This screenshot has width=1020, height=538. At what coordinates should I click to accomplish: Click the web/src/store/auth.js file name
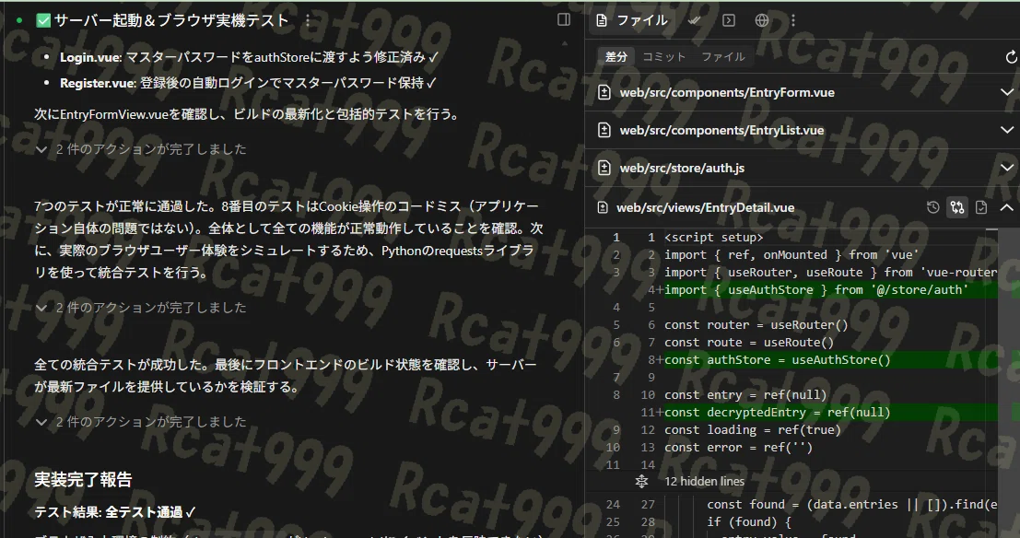click(682, 168)
